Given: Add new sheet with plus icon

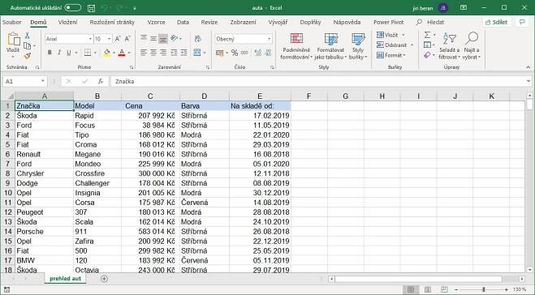Looking at the screenshot, I should (x=104, y=279).
